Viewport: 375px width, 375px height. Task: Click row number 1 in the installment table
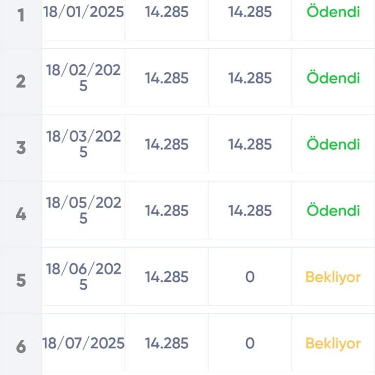21,15
